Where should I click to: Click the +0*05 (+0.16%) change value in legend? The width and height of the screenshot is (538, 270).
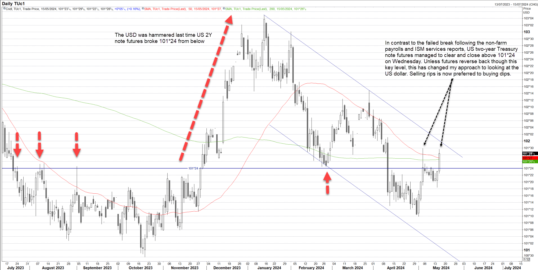[127, 9]
